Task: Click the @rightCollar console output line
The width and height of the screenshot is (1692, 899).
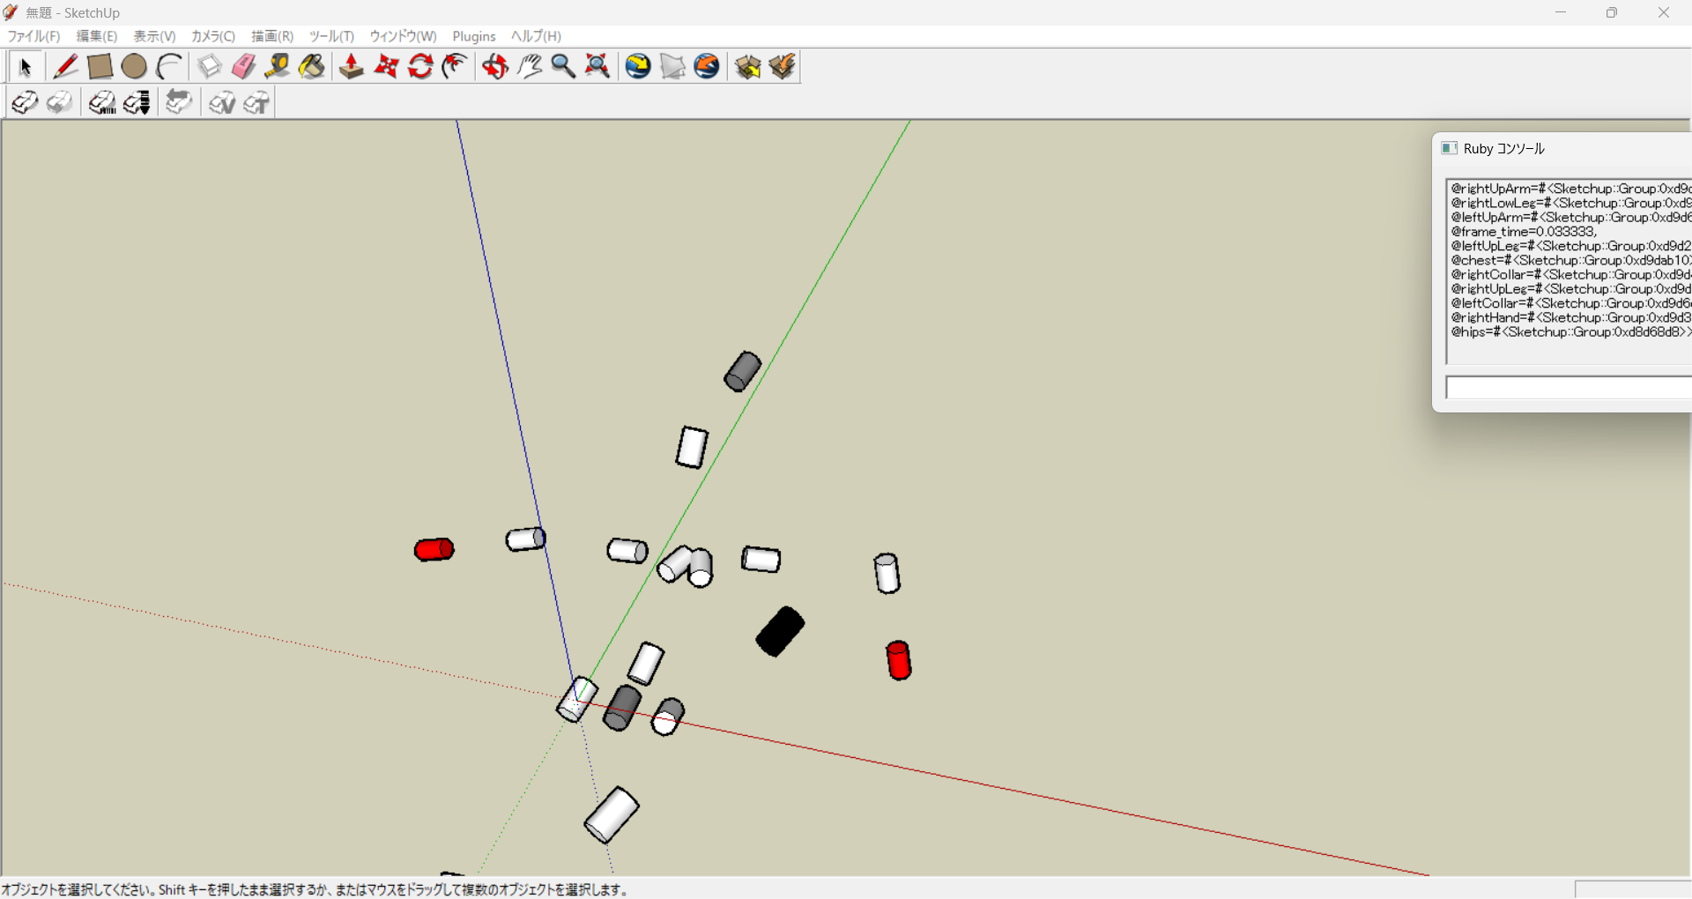Action: (x=1571, y=275)
